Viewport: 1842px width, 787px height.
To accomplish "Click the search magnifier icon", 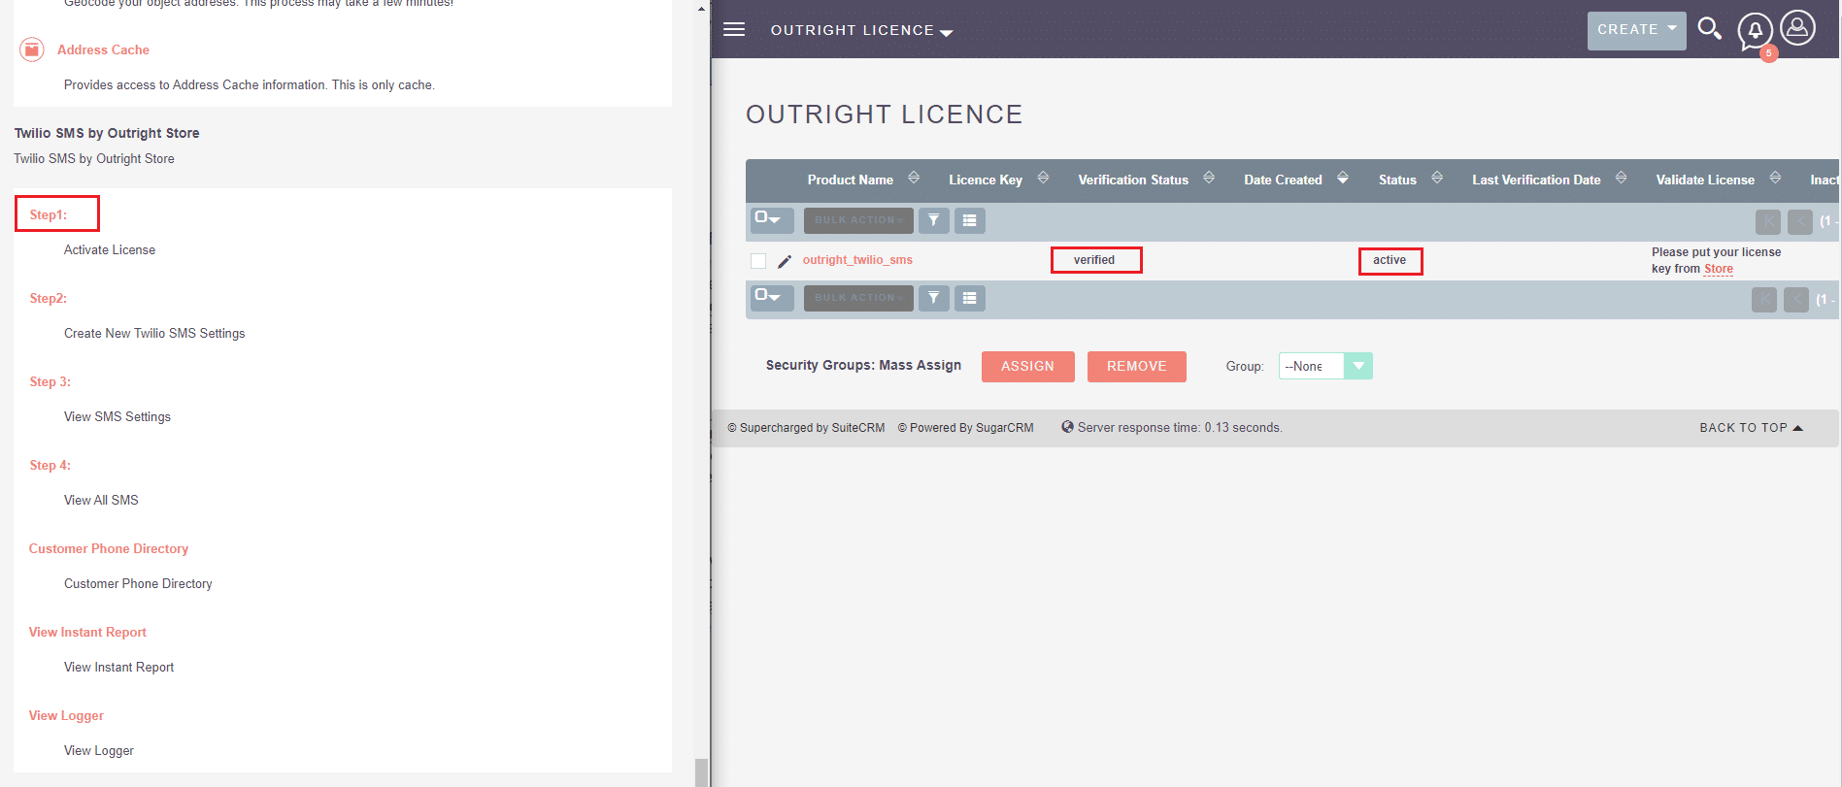I will coord(1710,29).
